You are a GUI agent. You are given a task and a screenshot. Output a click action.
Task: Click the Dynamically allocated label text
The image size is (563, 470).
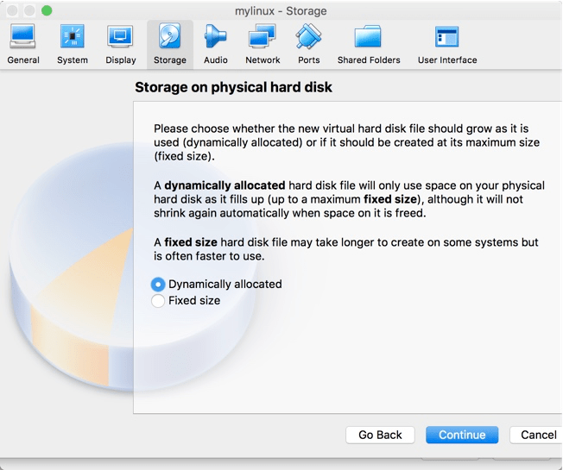pos(225,285)
